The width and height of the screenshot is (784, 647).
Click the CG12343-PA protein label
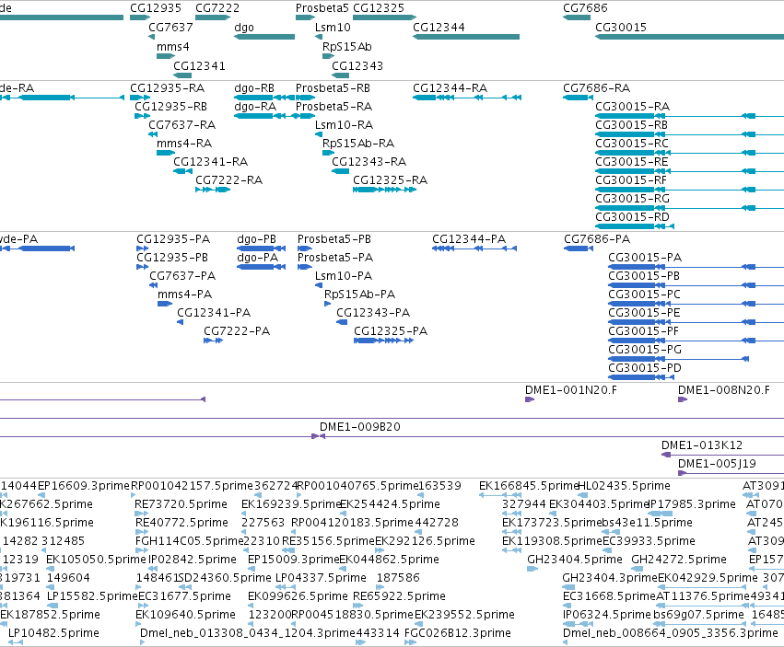click(373, 314)
